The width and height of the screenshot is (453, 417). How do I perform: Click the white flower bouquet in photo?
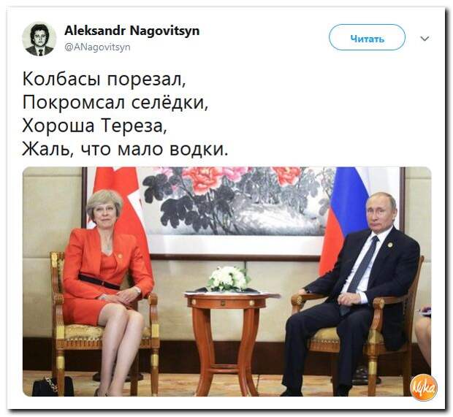click(229, 279)
